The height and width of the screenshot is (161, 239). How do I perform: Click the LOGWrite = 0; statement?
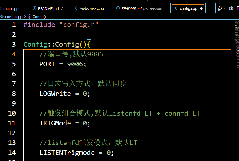(65, 94)
